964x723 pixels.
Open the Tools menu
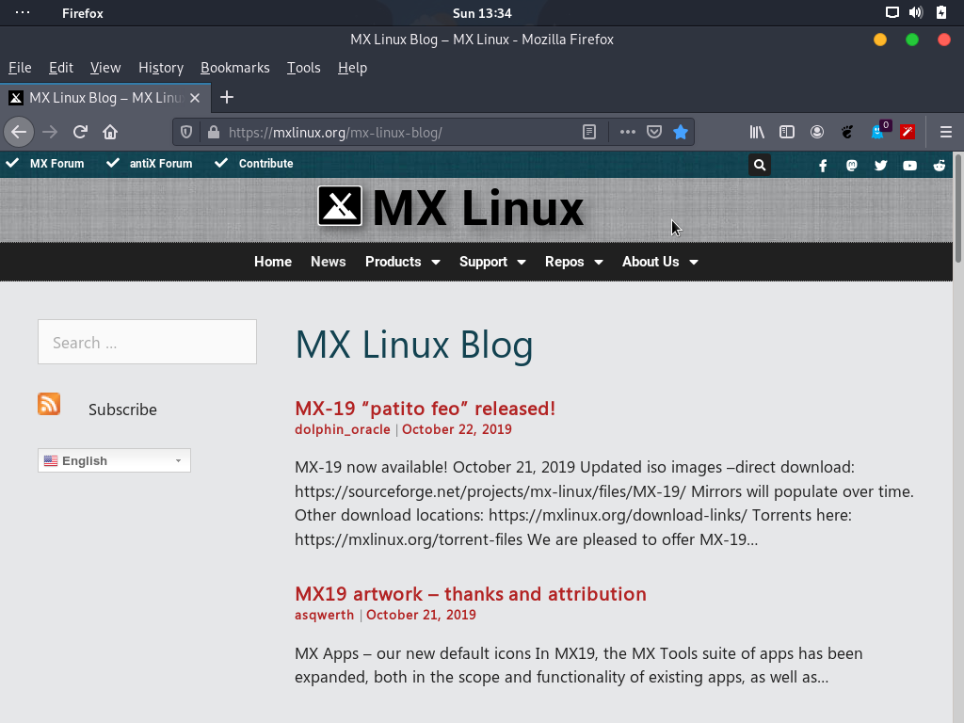(304, 68)
